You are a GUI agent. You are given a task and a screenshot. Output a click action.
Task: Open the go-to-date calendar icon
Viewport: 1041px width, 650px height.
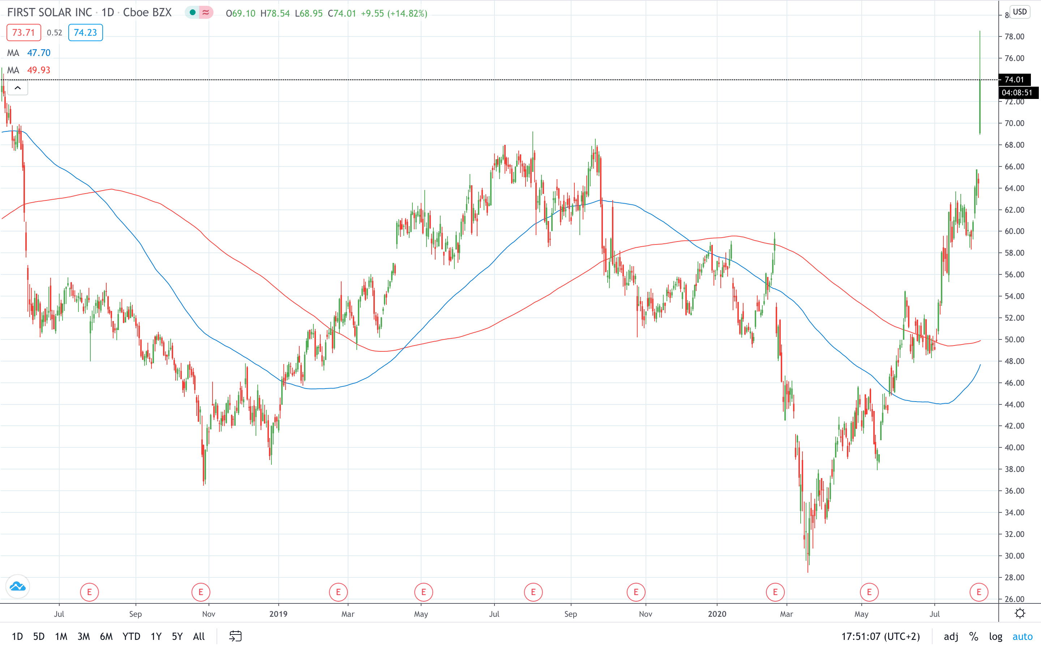pyautogui.click(x=235, y=636)
